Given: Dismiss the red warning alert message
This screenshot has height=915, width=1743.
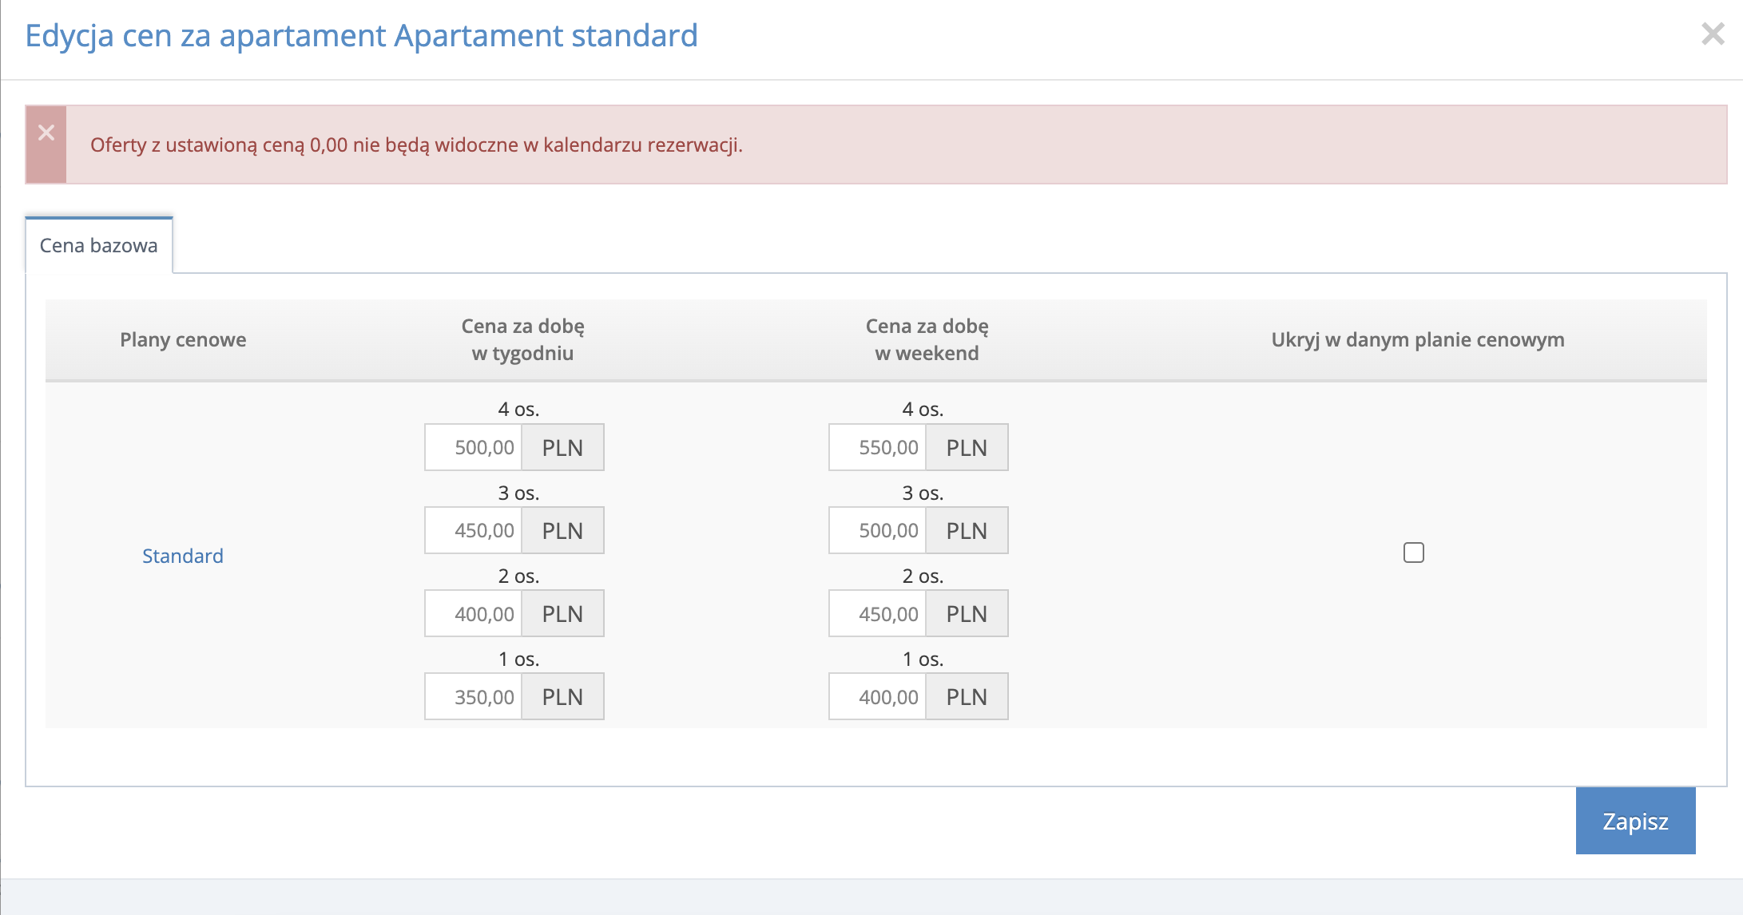Looking at the screenshot, I should [x=46, y=133].
